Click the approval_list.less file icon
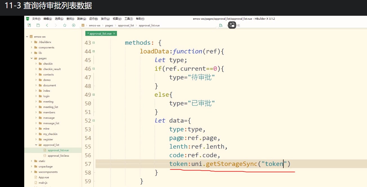Viewport: 367px width, 187px height. 45,156
